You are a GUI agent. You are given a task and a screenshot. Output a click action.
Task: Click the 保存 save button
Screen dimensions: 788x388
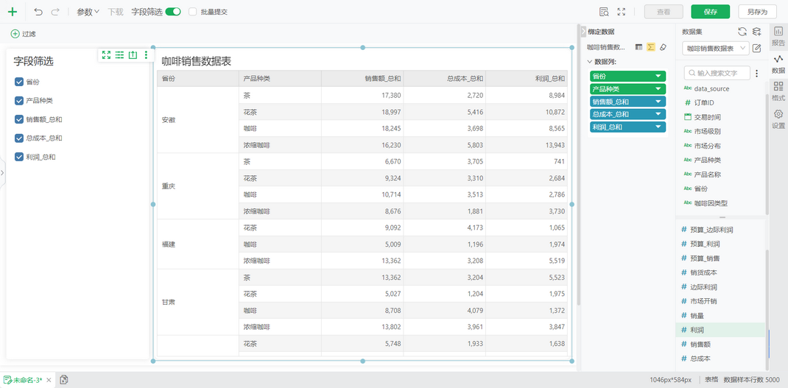tap(710, 12)
